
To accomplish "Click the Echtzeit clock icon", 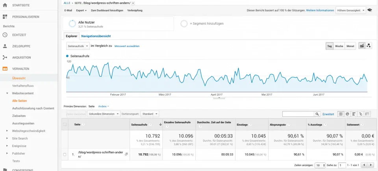I will tap(5, 35).
